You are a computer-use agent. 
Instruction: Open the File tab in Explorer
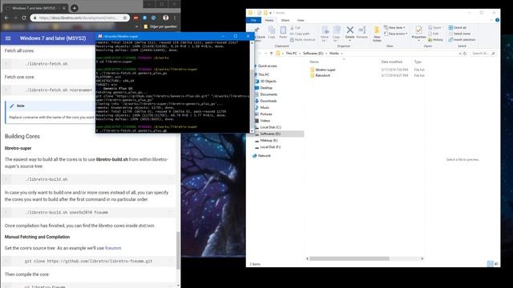[253, 20]
